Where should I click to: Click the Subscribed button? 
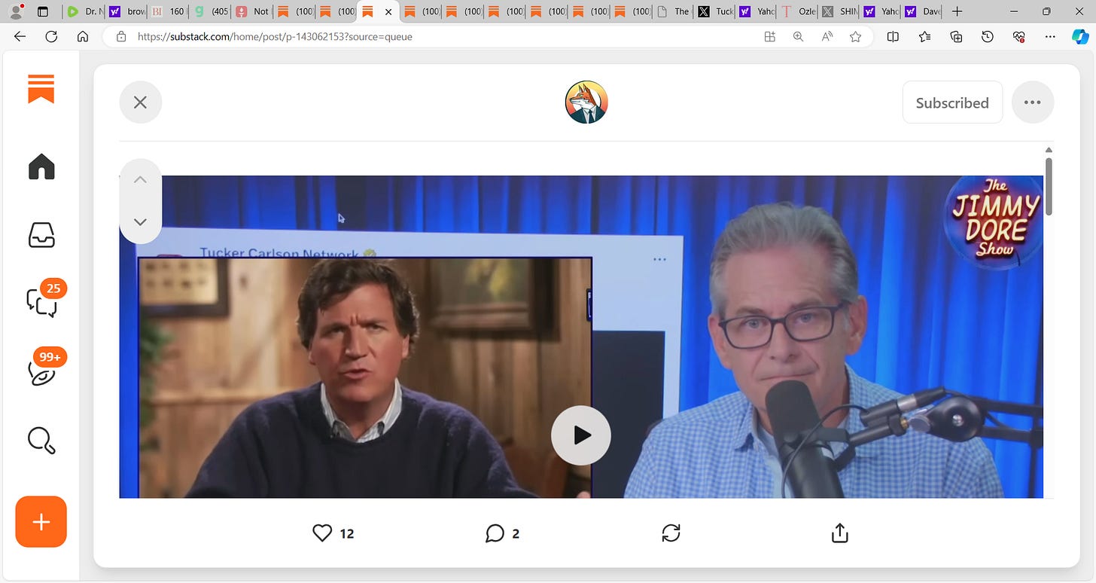[x=952, y=102]
